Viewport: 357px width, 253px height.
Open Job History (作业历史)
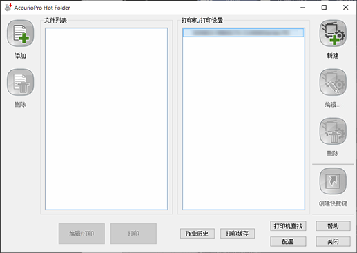[x=197, y=234]
